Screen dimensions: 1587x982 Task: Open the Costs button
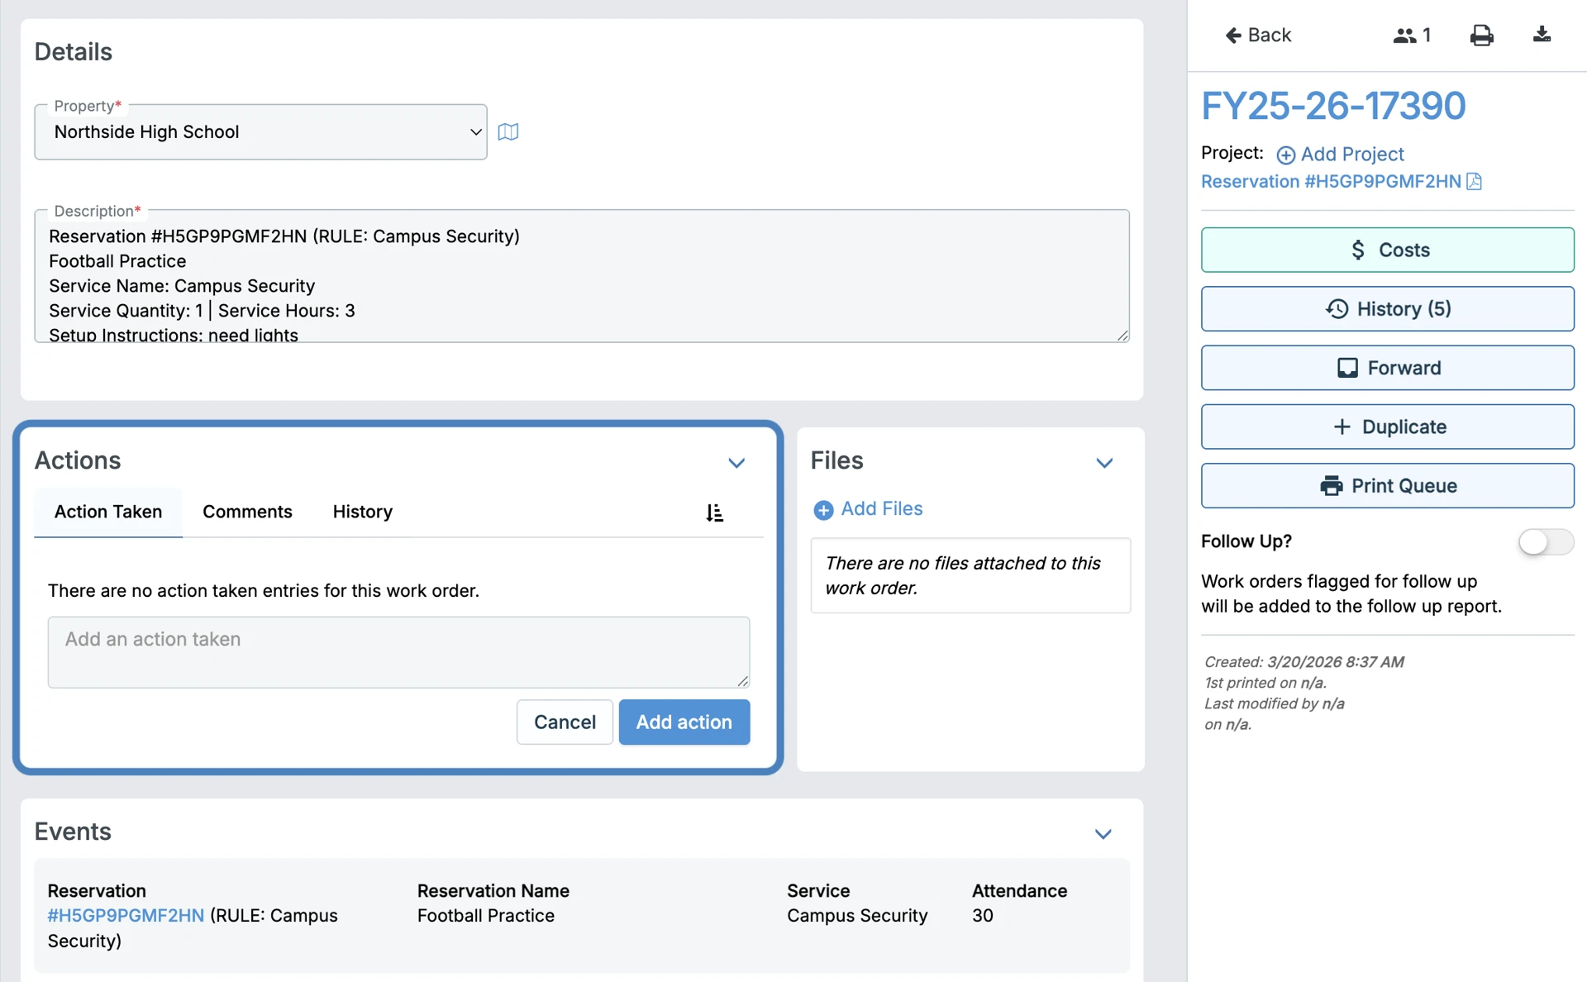1387,250
